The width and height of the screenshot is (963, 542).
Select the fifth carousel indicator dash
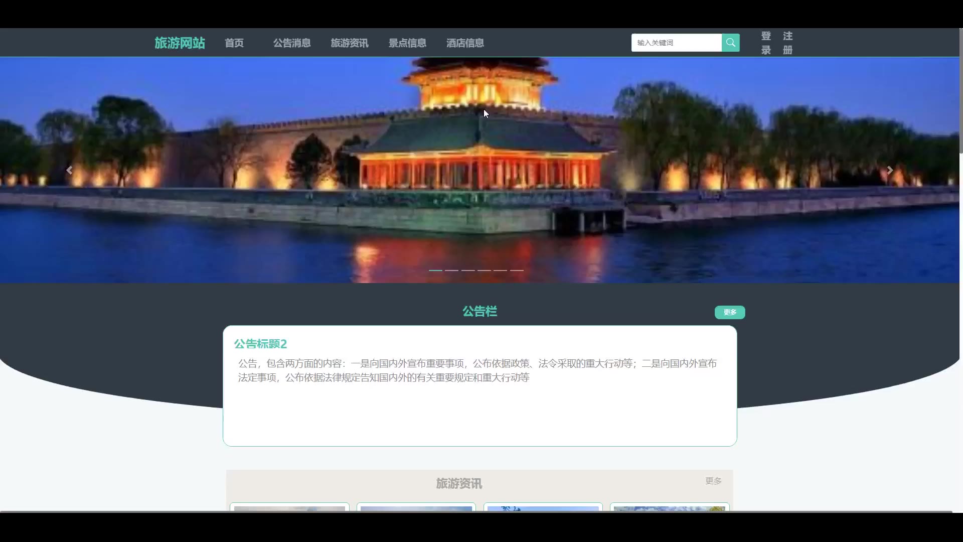[500, 270]
